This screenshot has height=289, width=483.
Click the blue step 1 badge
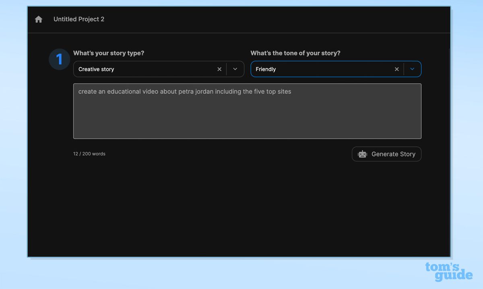click(59, 59)
